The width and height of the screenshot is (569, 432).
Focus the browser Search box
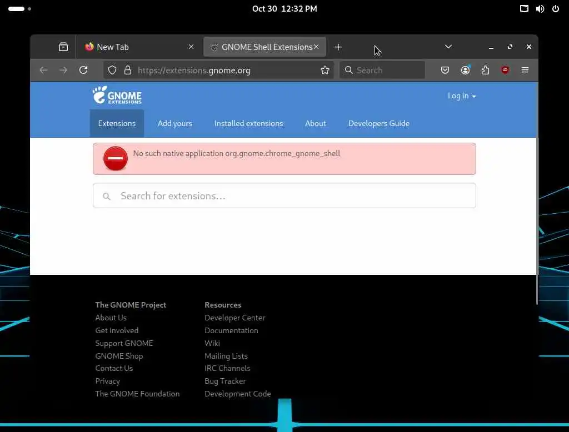click(x=382, y=70)
